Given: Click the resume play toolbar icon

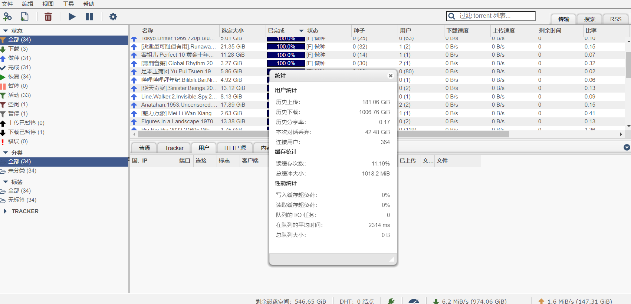Looking at the screenshot, I should [x=72, y=17].
